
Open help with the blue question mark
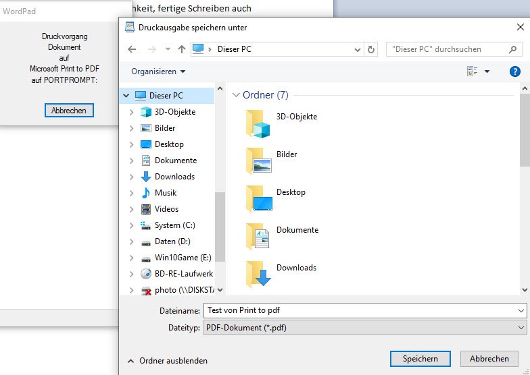tap(515, 71)
